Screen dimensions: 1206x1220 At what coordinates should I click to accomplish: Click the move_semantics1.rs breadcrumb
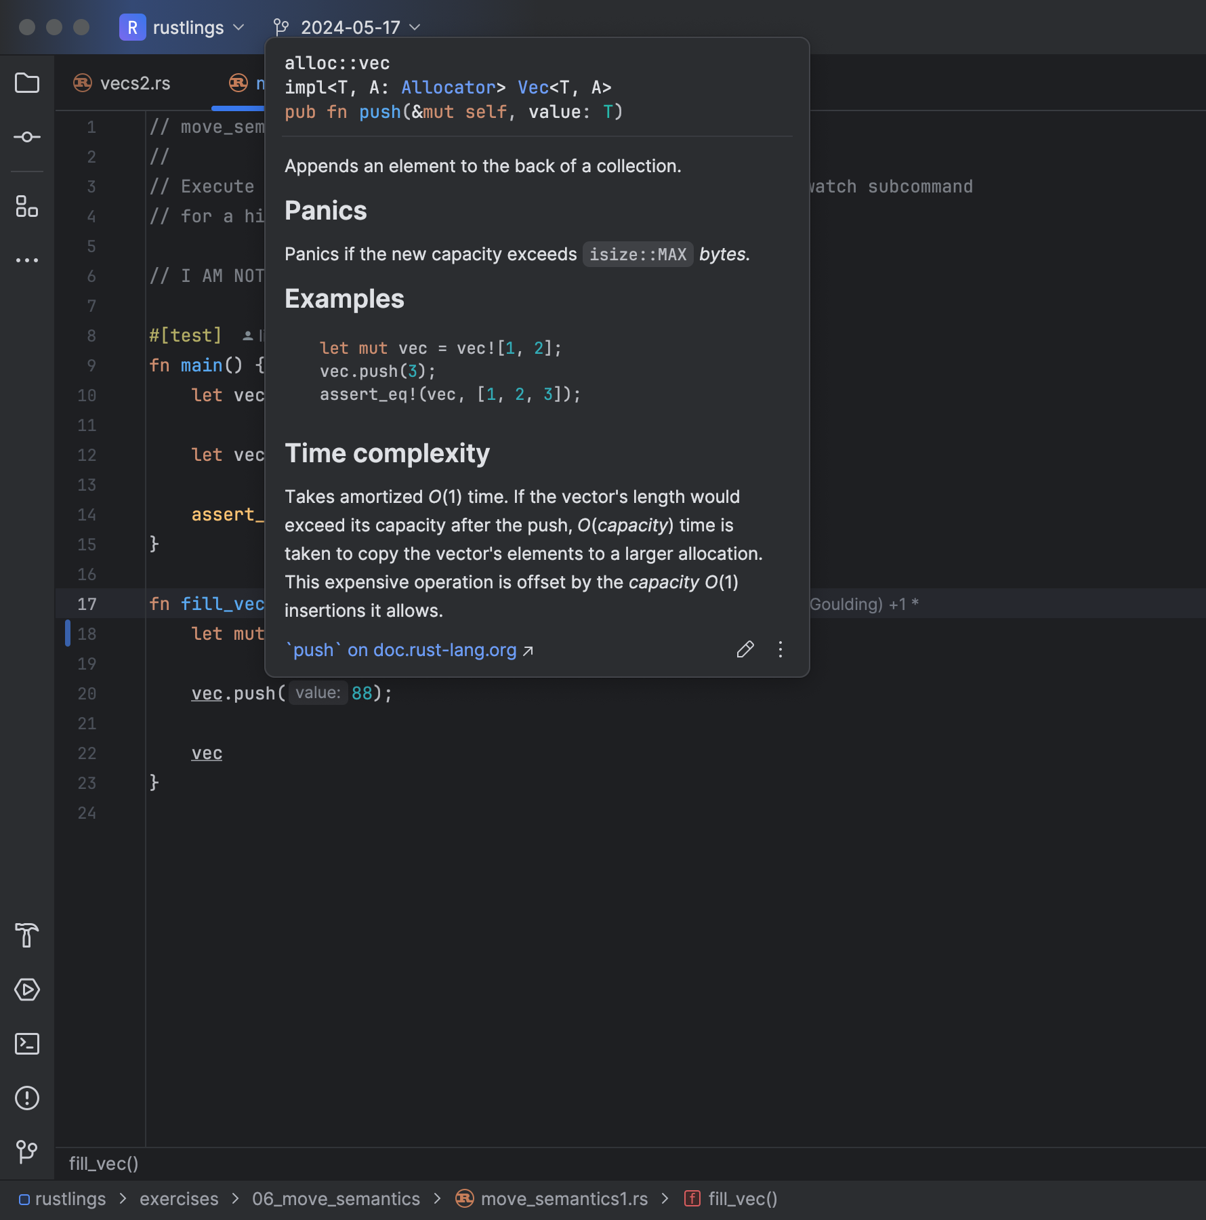[x=564, y=1199]
